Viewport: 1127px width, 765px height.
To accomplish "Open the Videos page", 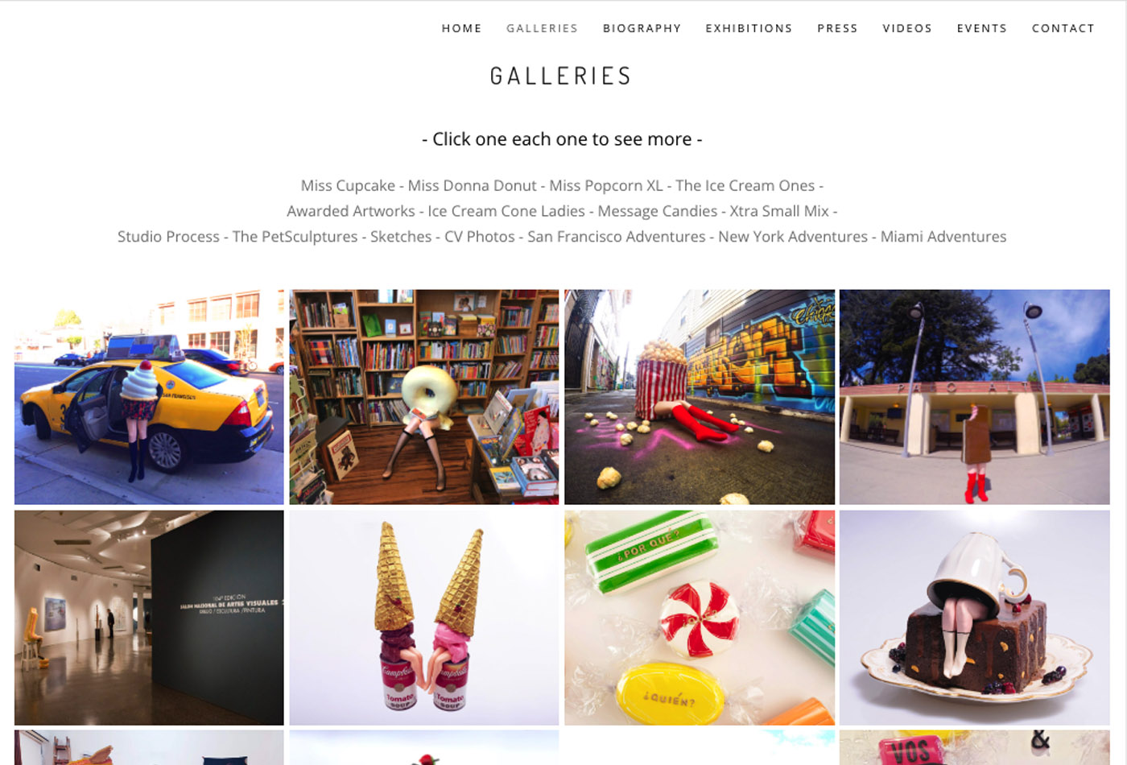I will coord(907,28).
